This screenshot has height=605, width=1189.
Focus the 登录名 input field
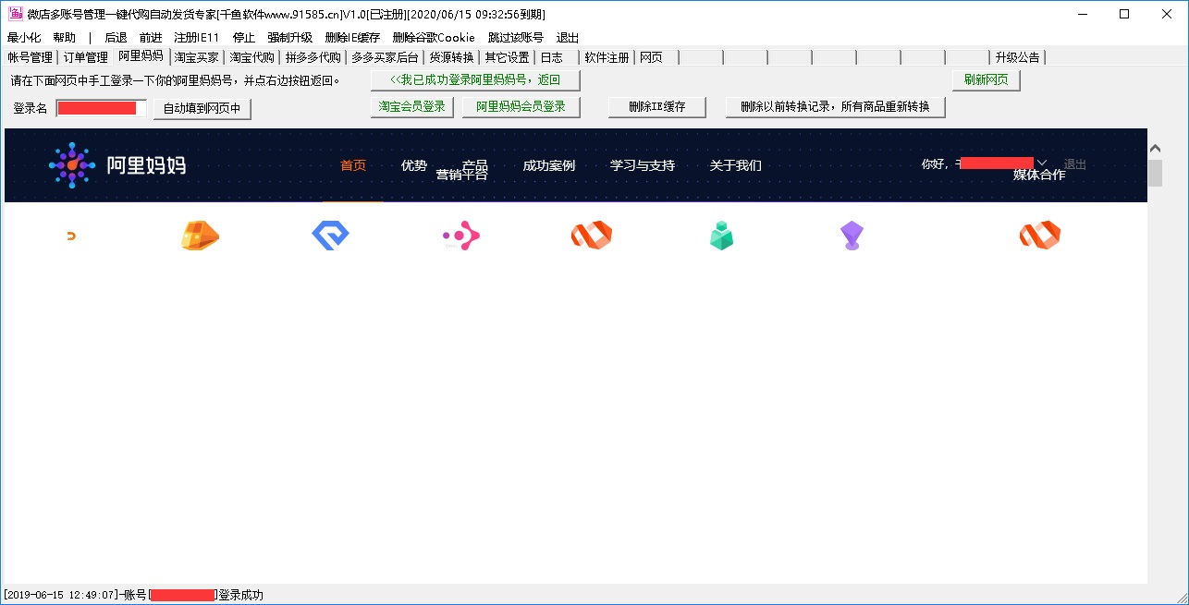[101, 108]
